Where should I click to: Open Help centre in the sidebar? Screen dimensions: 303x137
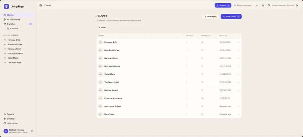tap(19, 123)
